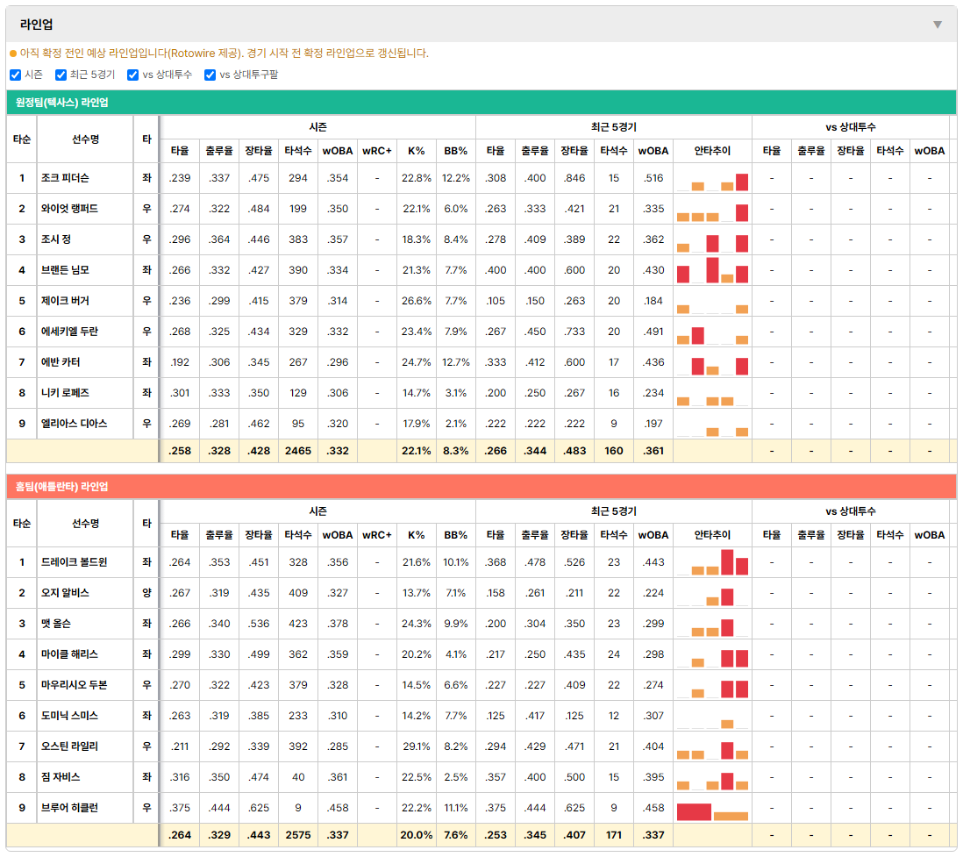Disable the vs 상대투수 checkbox
The image size is (963, 857).
pyautogui.click(x=132, y=75)
